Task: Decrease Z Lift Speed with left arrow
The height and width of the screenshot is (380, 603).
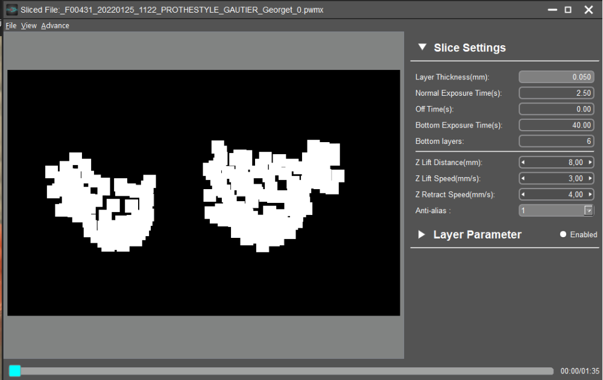Action: click(523, 179)
